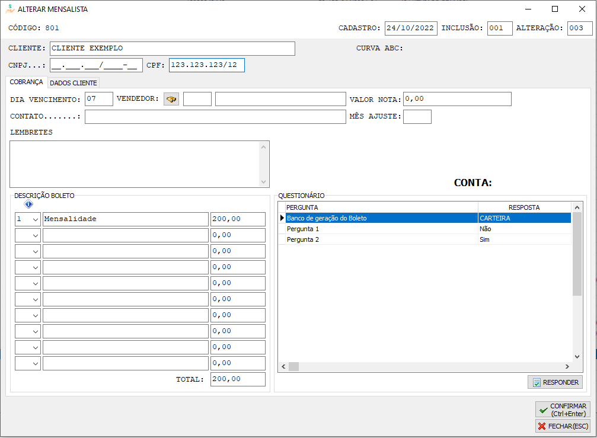Screen dimensions: 597x438
Task: Click the second row description field
Action: click(126, 235)
